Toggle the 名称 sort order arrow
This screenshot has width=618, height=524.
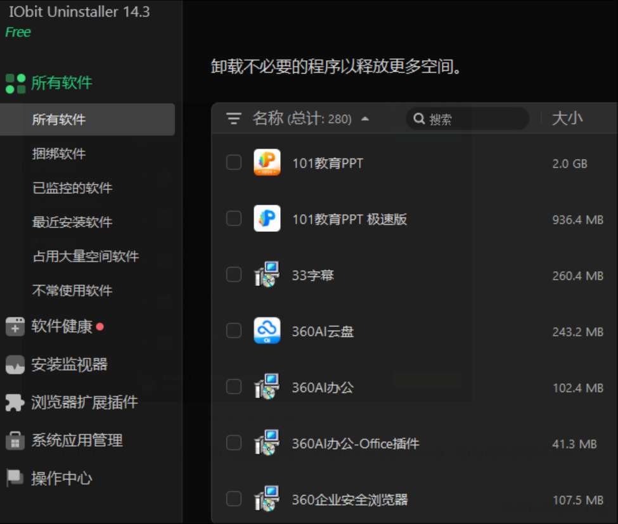click(x=366, y=118)
